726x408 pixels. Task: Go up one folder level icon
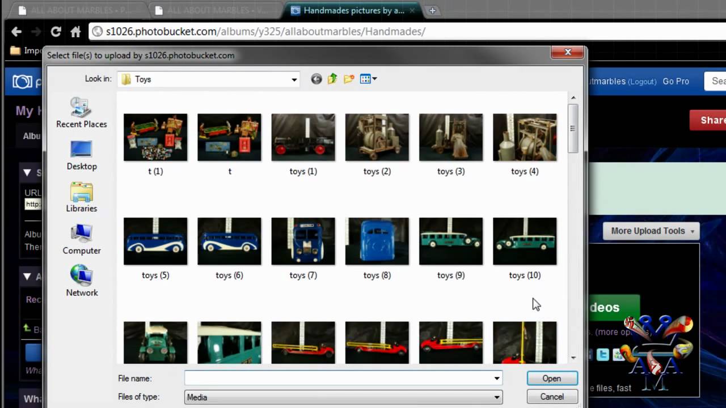[x=332, y=79]
